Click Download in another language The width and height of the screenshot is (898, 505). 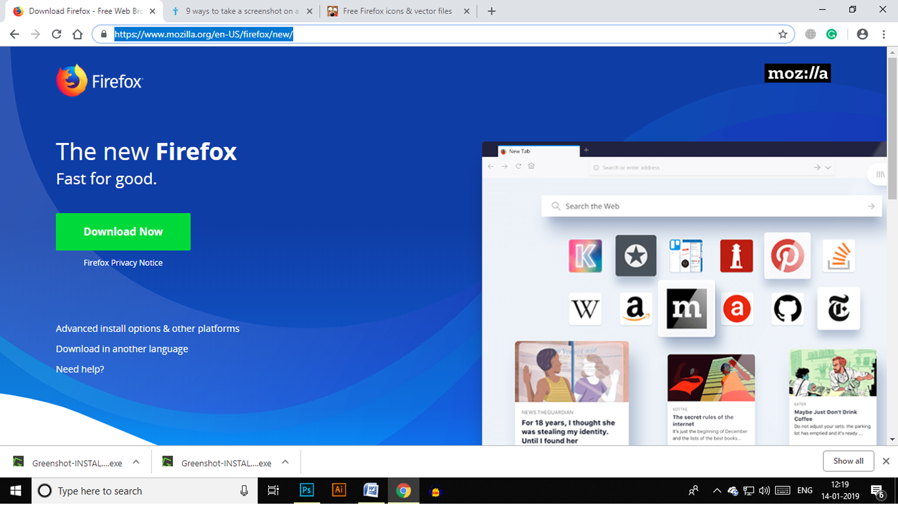pos(122,349)
